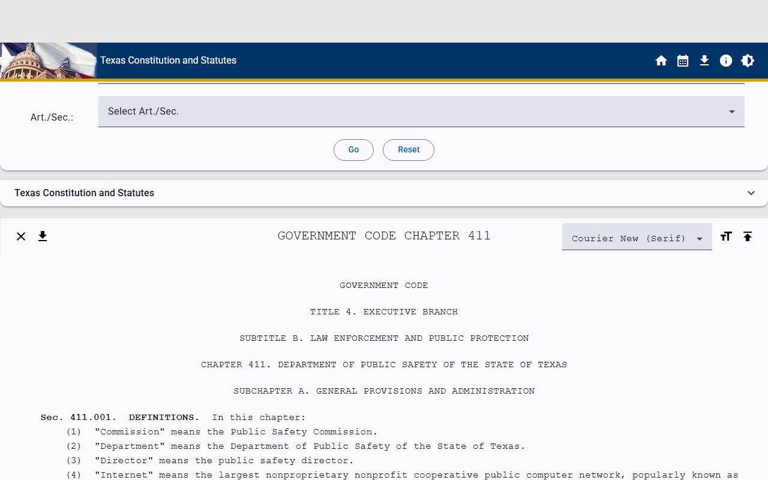Click the "Director" definition line
This screenshot has height=480, width=768.
click(210, 461)
